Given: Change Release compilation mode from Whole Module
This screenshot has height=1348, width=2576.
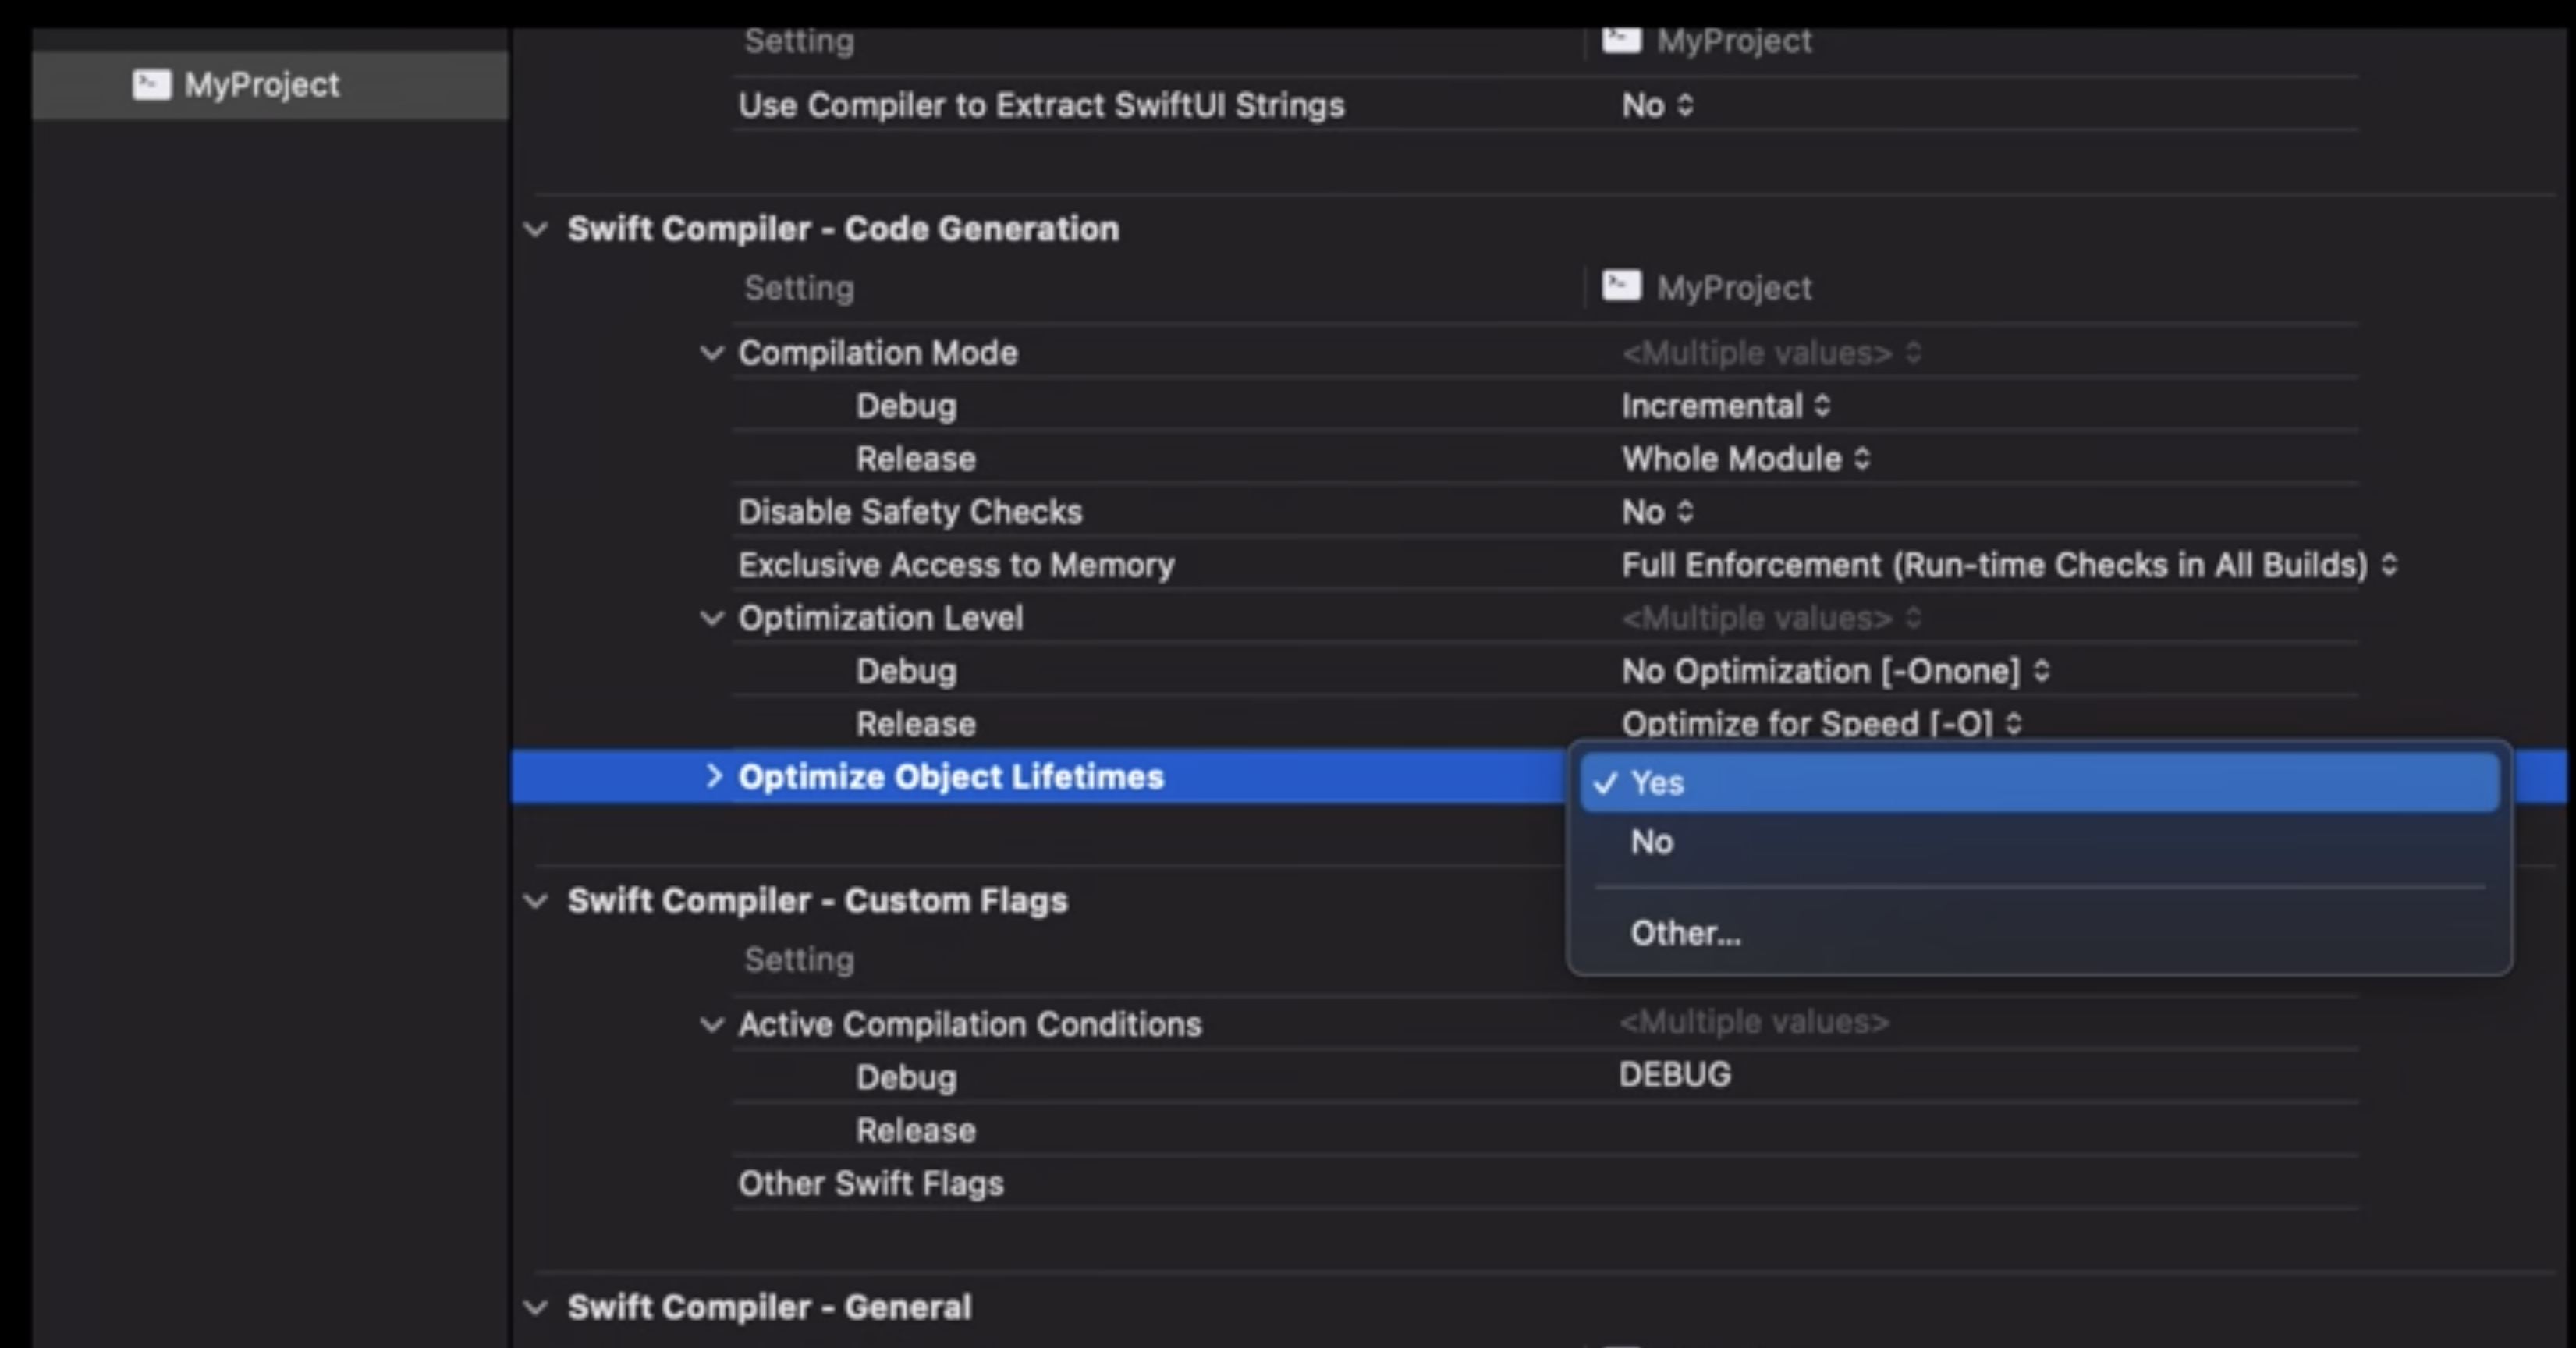Looking at the screenshot, I should pos(1745,459).
